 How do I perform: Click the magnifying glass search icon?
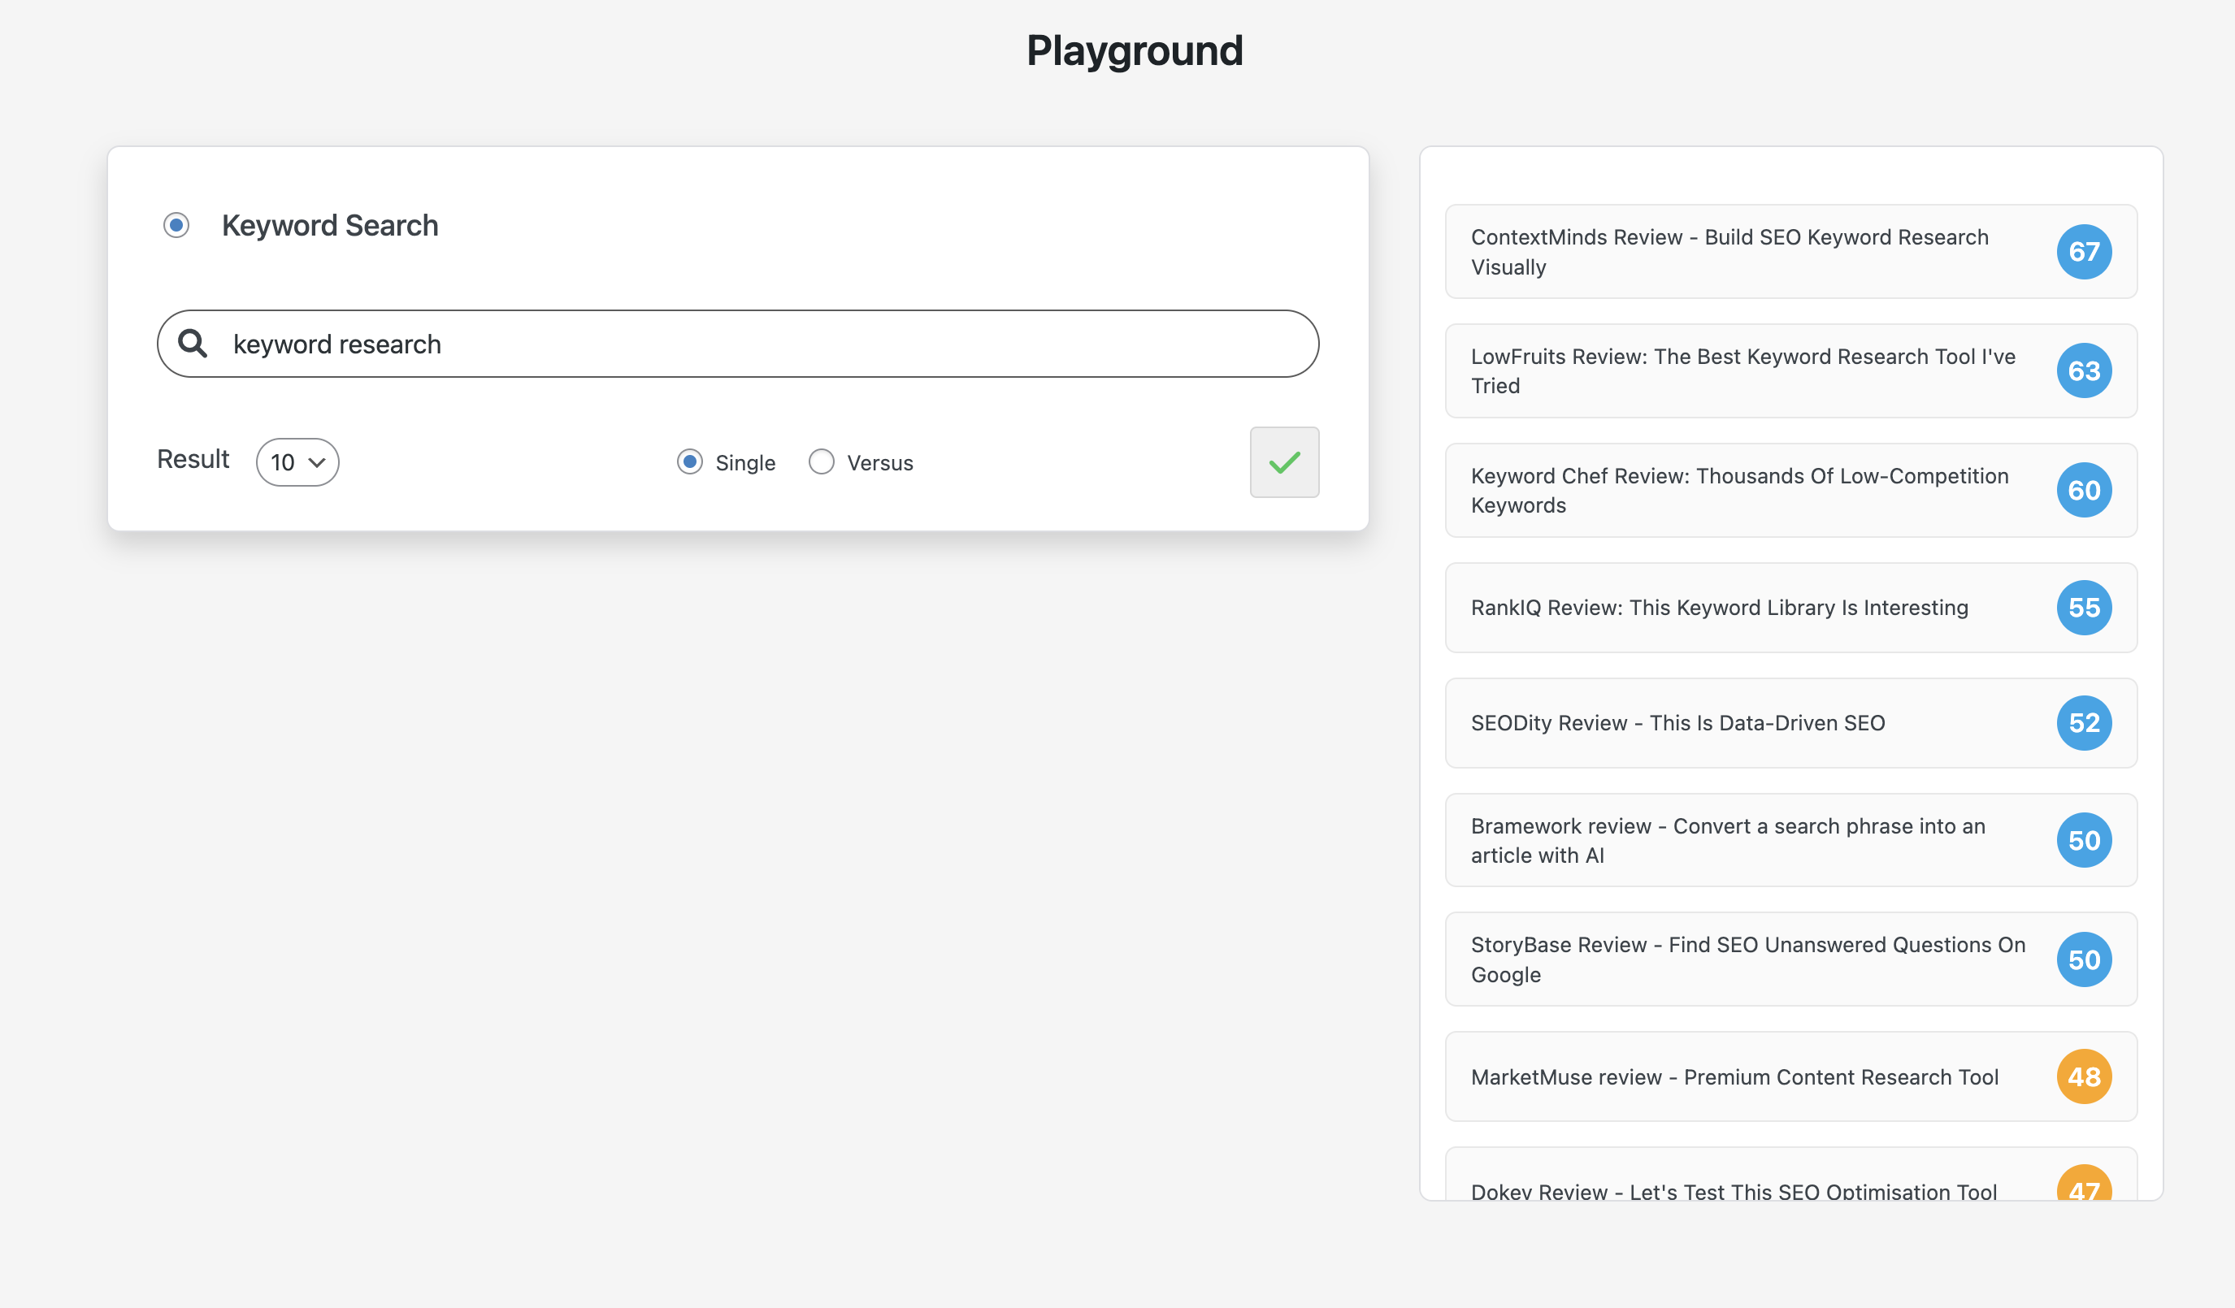point(193,343)
